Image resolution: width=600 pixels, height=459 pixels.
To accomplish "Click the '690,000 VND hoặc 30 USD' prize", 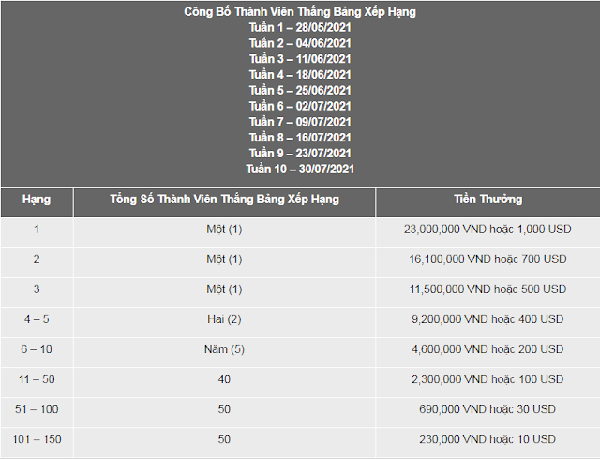I will [x=487, y=409].
